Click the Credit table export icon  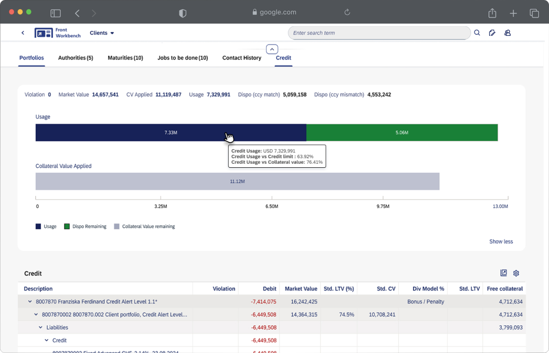pos(503,273)
